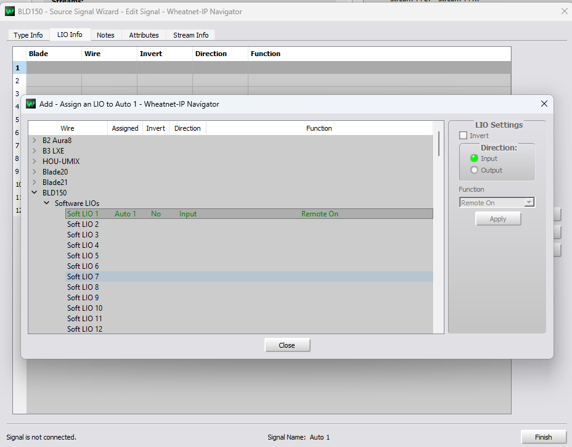The width and height of the screenshot is (572, 447).
Task: Click the Software LIOs tree label
Action: pos(77,203)
